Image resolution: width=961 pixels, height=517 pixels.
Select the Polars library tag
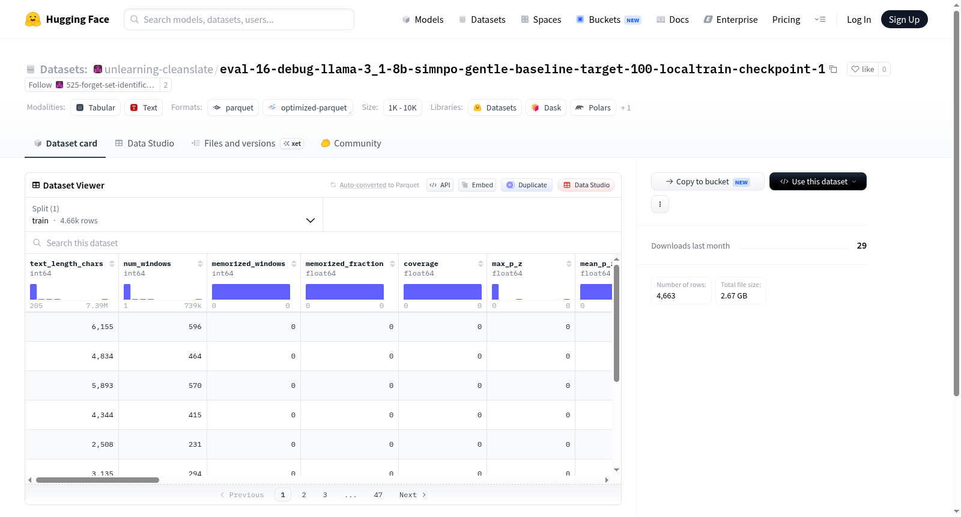(593, 107)
